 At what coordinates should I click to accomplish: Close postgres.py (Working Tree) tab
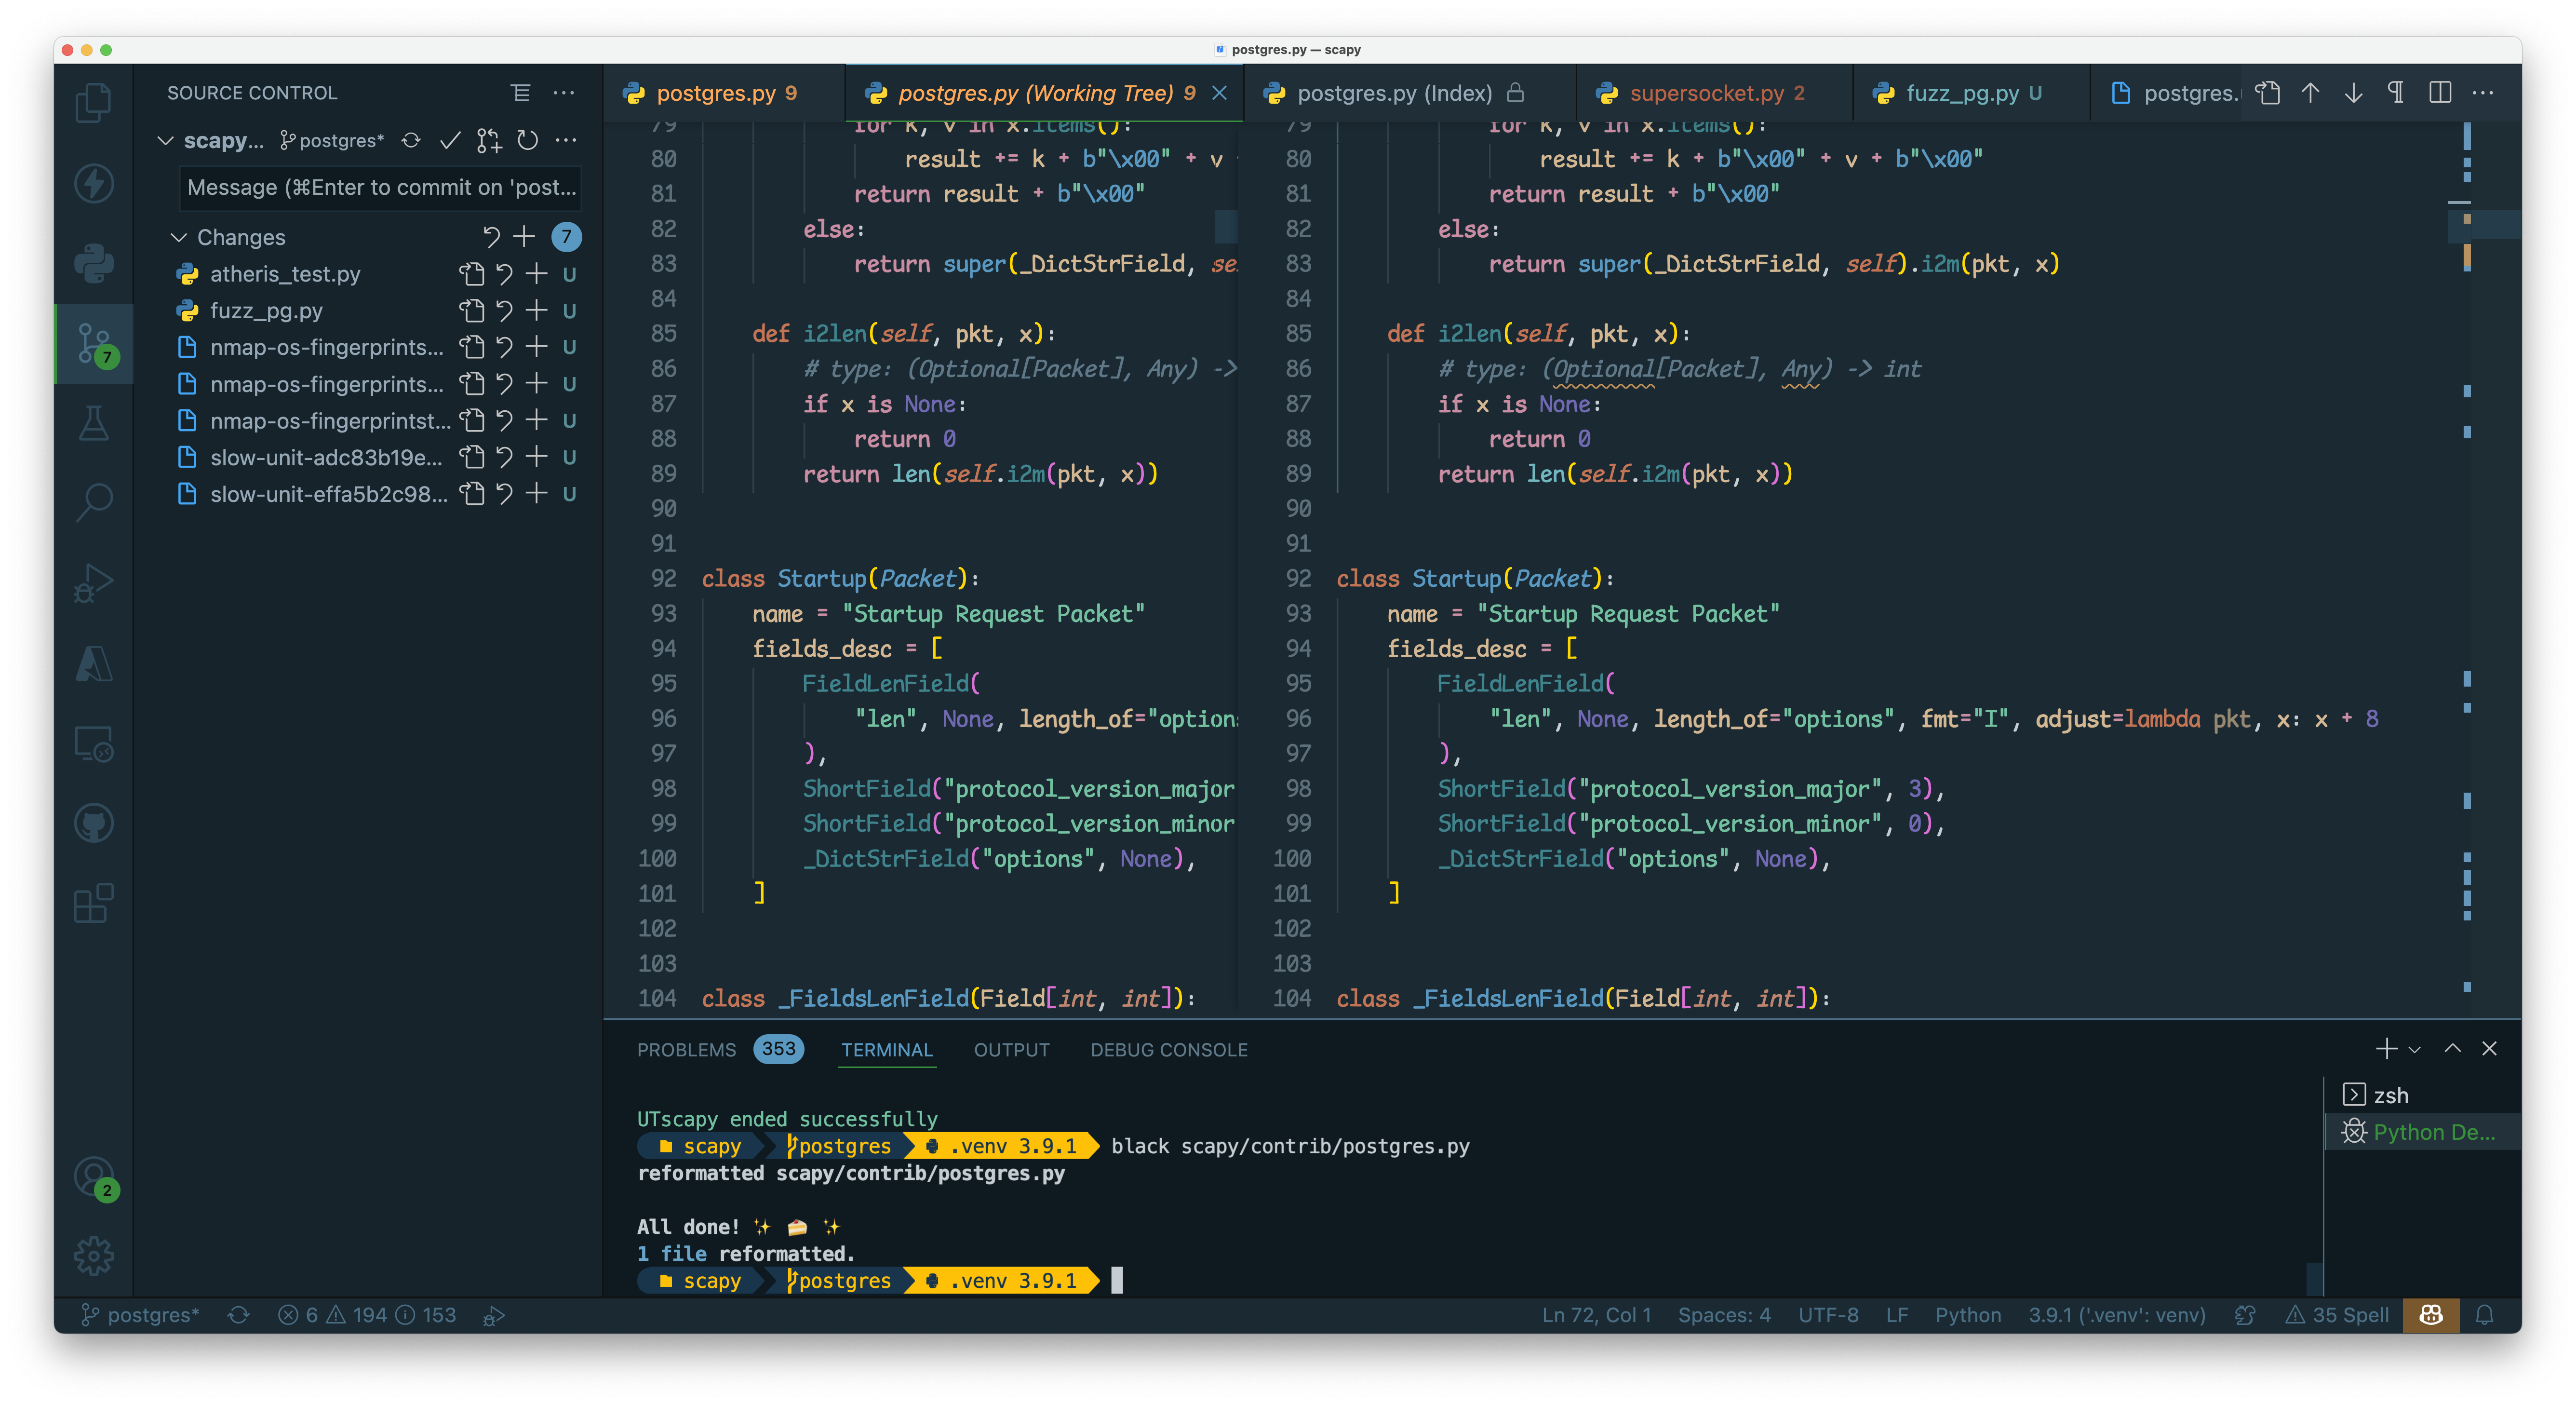[x=1219, y=93]
